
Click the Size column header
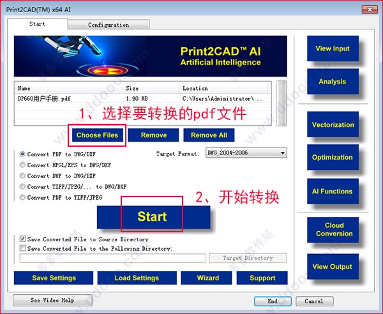click(x=151, y=88)
